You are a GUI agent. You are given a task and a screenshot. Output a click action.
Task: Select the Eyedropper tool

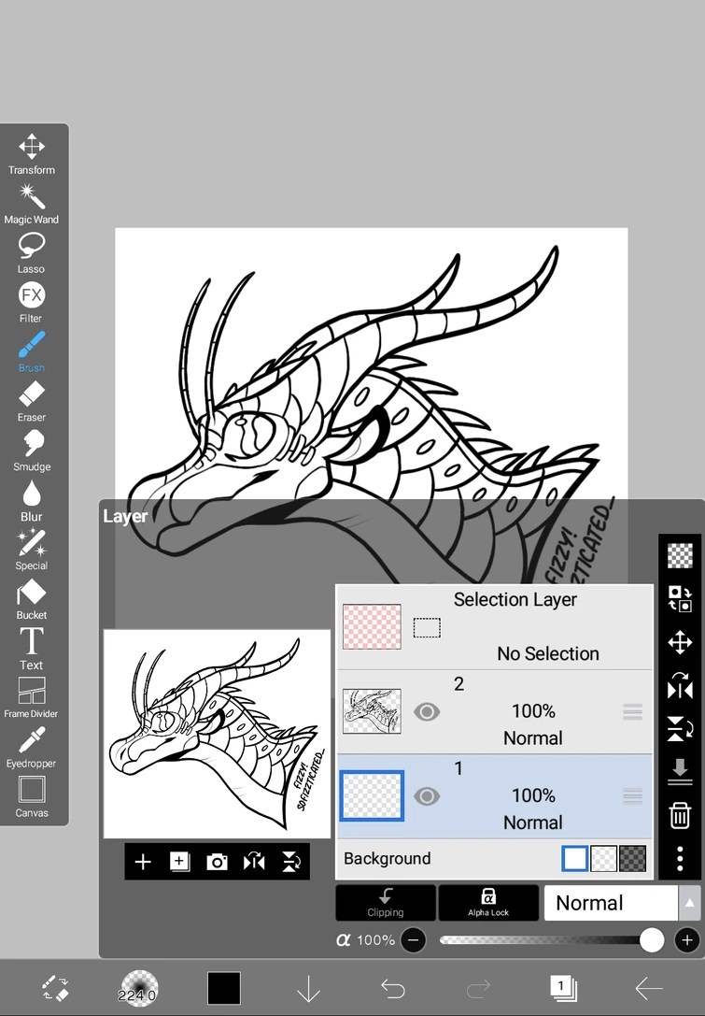click(x=31, y=748)
